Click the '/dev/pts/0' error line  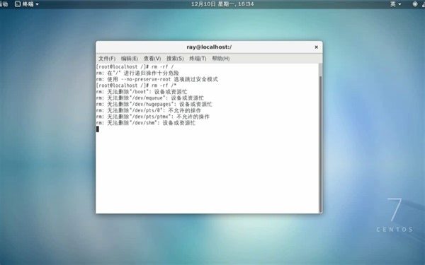pyautogui.click(x=149, y=110)
